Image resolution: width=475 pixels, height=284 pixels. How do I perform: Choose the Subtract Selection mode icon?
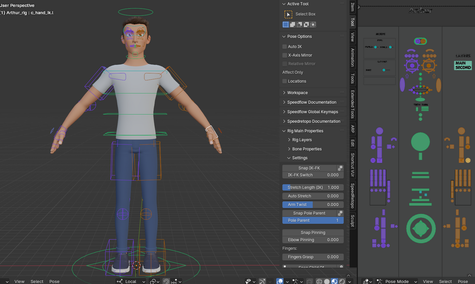tap(299, 25)
